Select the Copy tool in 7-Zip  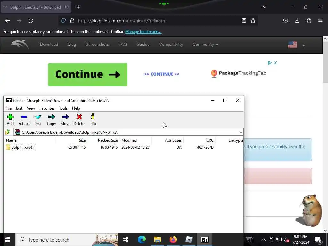(52, 119)
